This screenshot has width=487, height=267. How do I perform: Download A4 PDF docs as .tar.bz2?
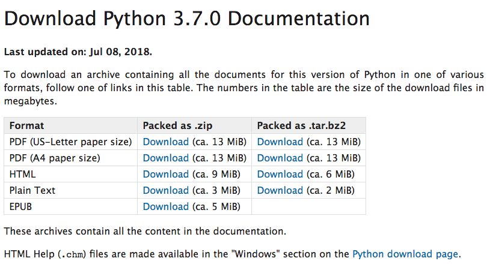280,158
